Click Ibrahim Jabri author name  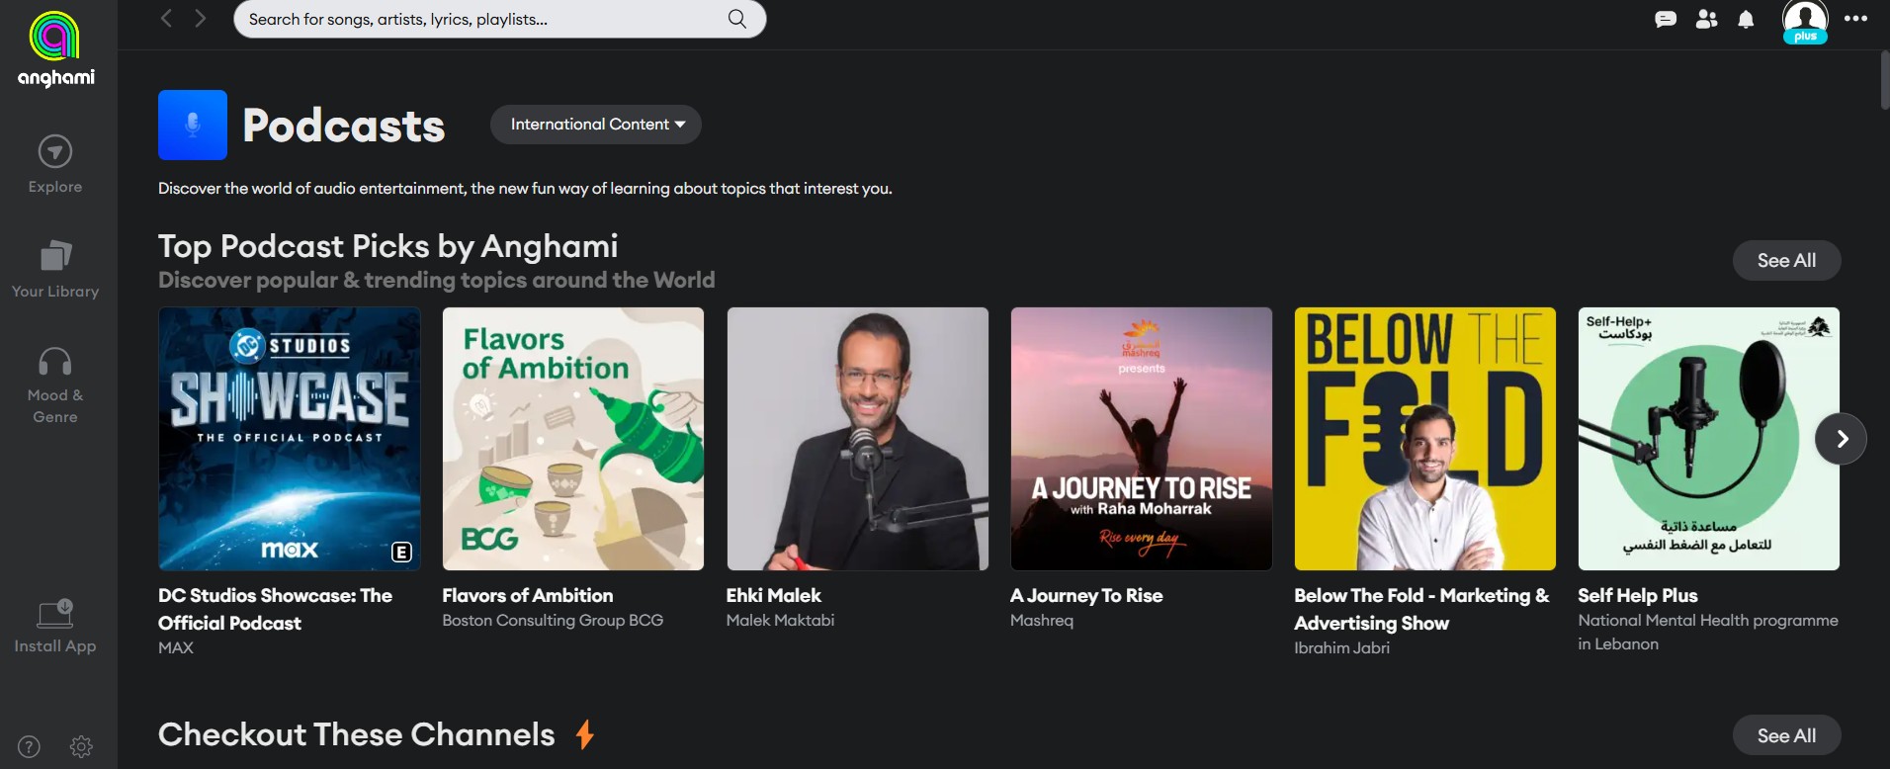tap(1341, 647)
